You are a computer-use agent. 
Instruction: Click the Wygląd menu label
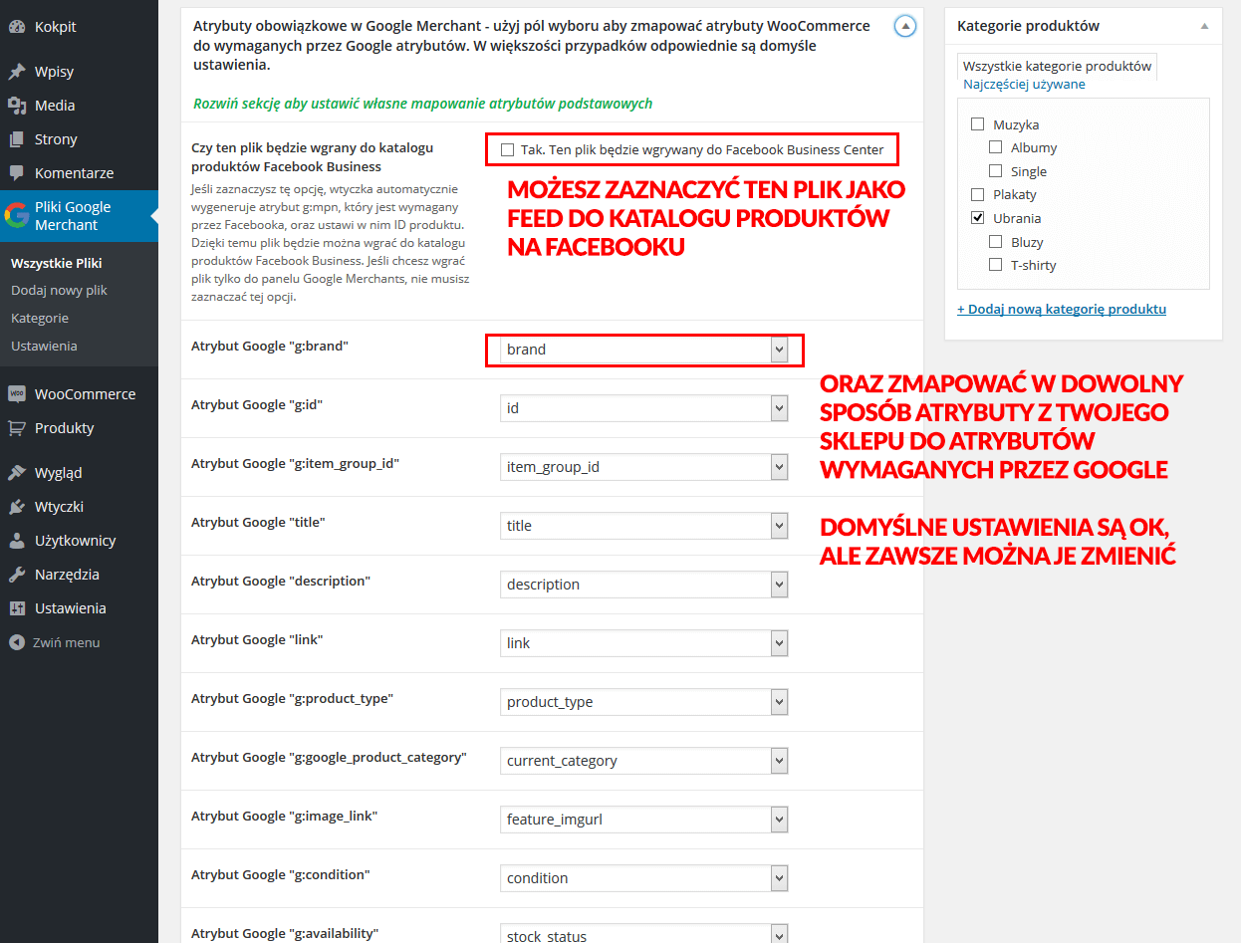(x=59, y=473)
